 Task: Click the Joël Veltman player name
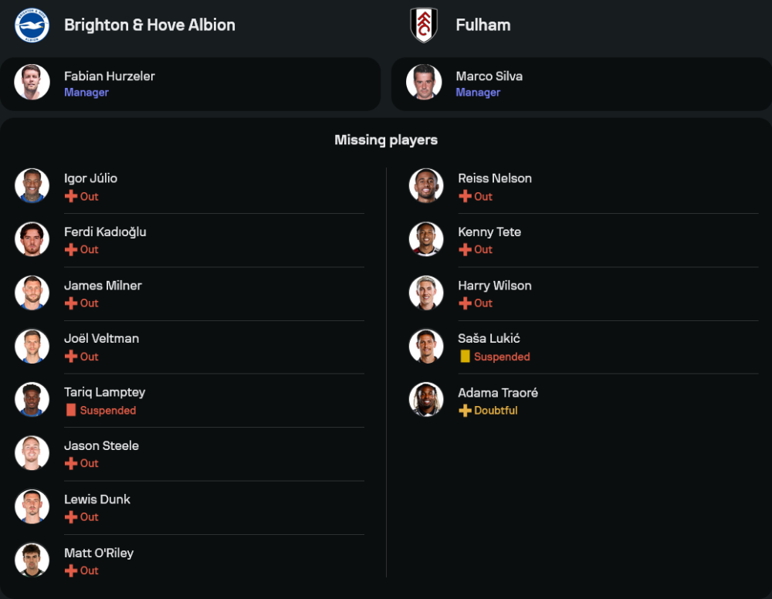(x=101, y=339)
